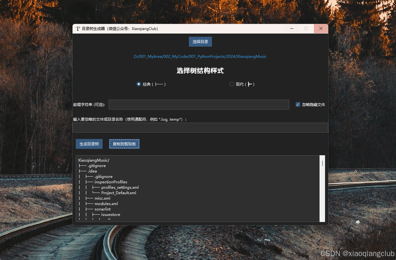Image resolution: width=396 pixels, height=260 pixels.
Task: Click the output area scrollbar thumb
Action: click(322, 163)
